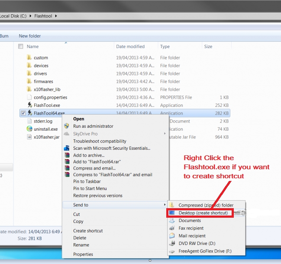The image size is (281, 264).
Task: Select Run as administrator
Action: [93, 126]
